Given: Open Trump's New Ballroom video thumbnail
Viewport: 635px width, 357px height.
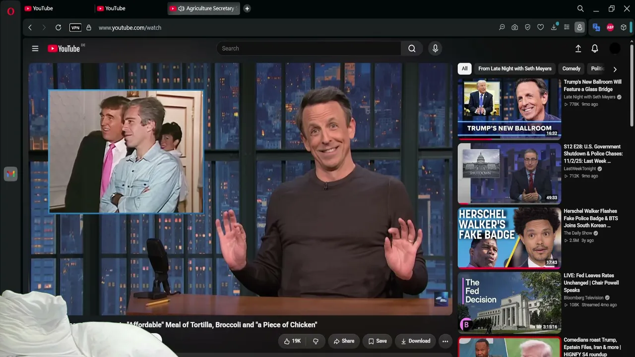Looking at the screenshot, I should point(509,109).
